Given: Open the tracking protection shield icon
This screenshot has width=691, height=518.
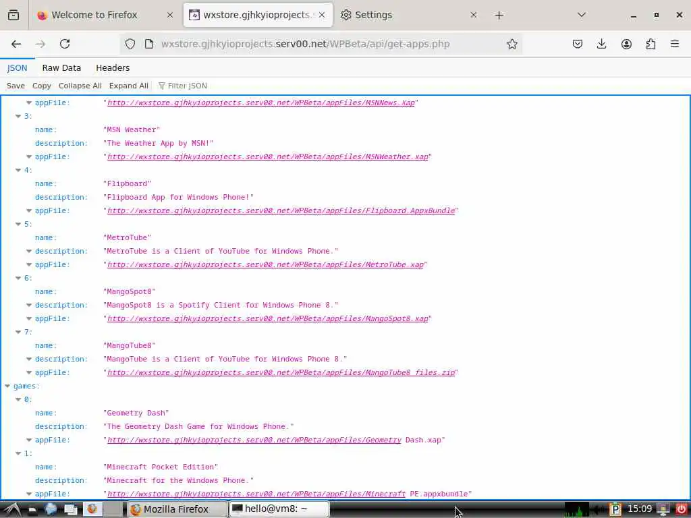Looking at the screenshot, I should coord(130,44).
